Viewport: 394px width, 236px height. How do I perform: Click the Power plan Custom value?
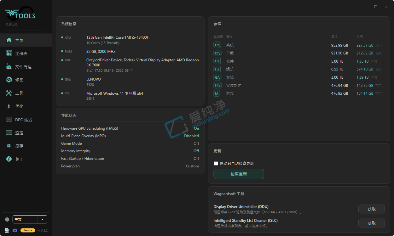192,166
